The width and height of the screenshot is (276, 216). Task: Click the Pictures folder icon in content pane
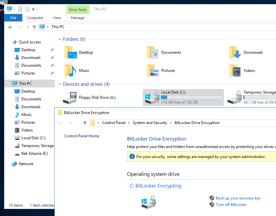pyautogui.click(x=152, y=71)
